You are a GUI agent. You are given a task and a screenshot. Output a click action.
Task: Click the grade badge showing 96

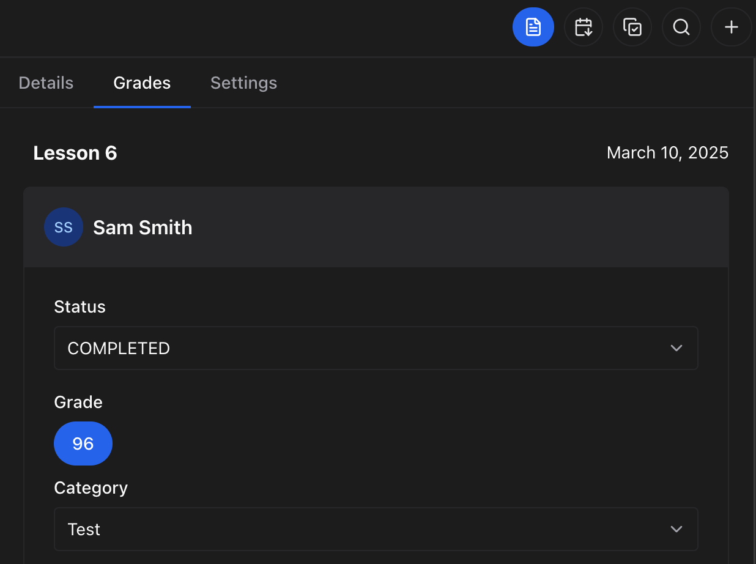tap(83, 443)
